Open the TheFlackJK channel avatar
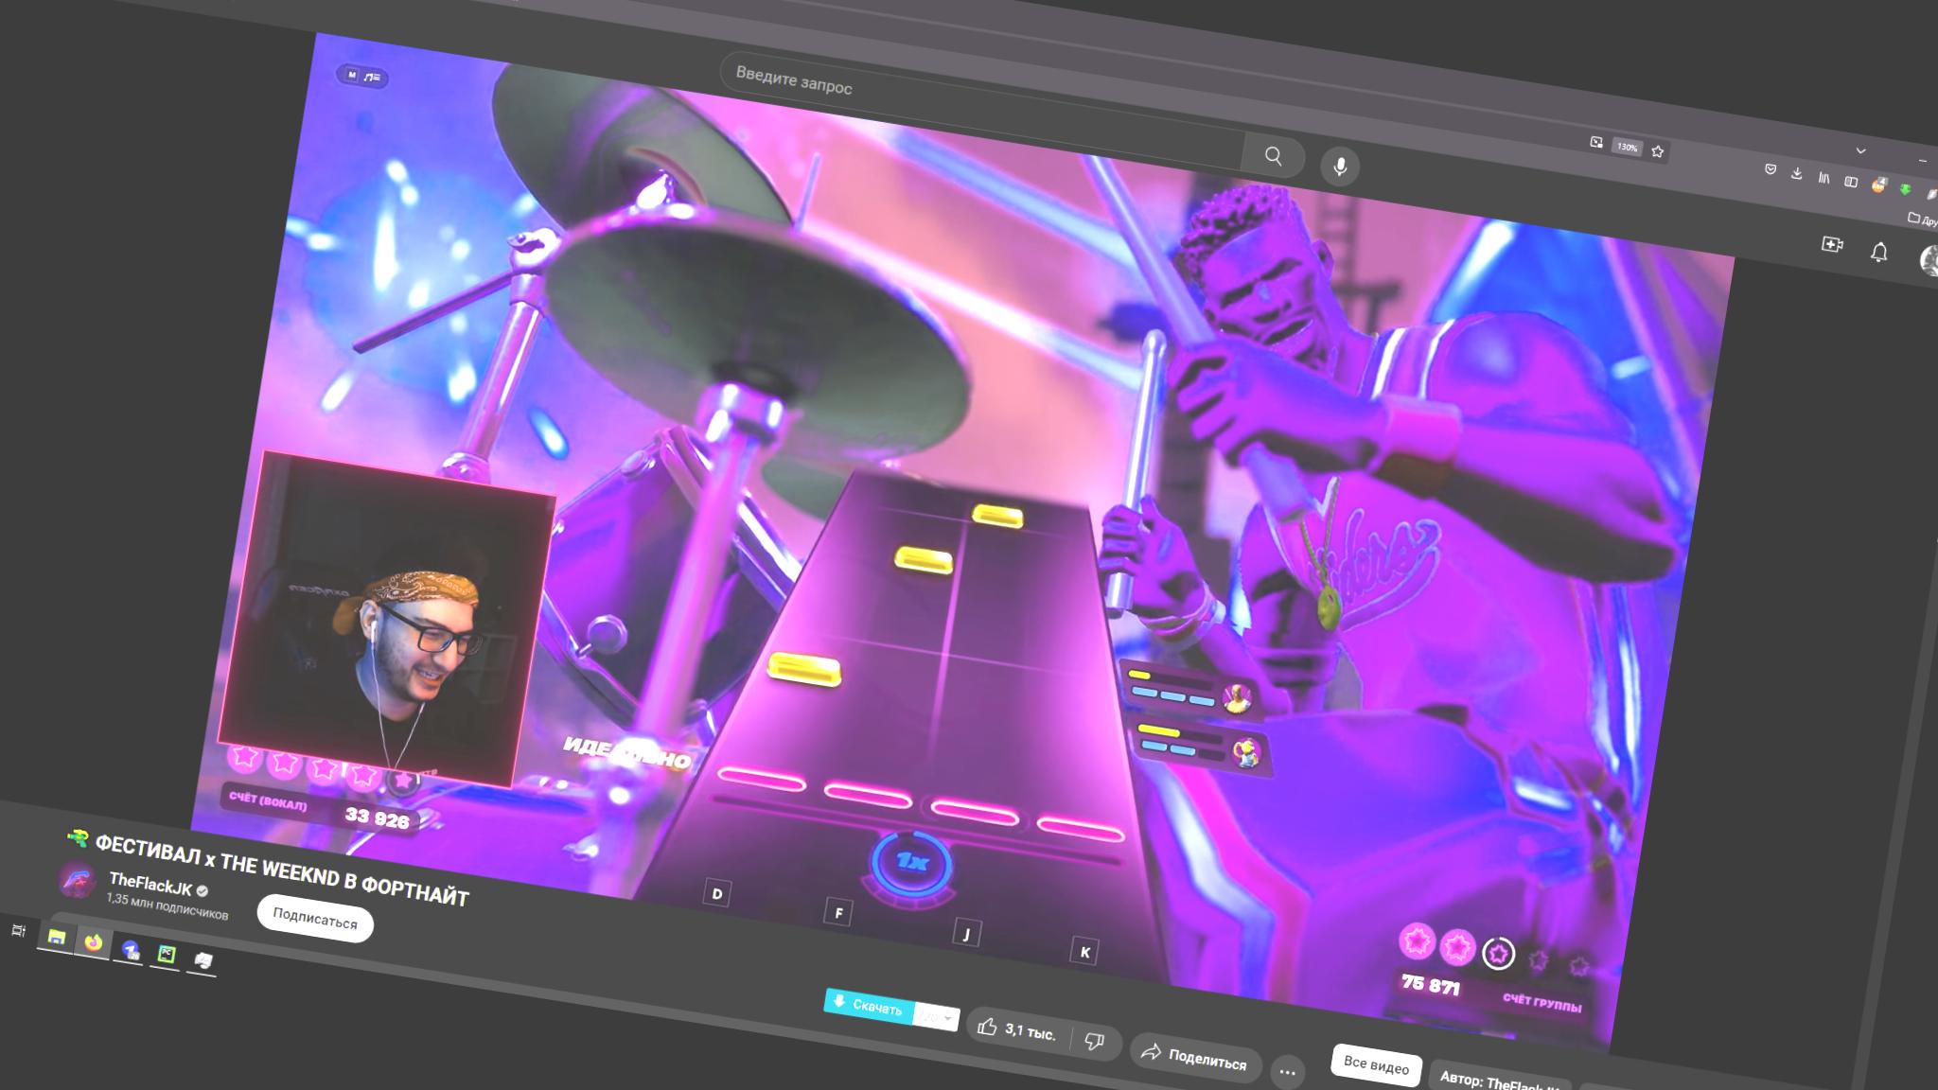The width and height of the screenshot is (1938, 1090). click(77, 880)
